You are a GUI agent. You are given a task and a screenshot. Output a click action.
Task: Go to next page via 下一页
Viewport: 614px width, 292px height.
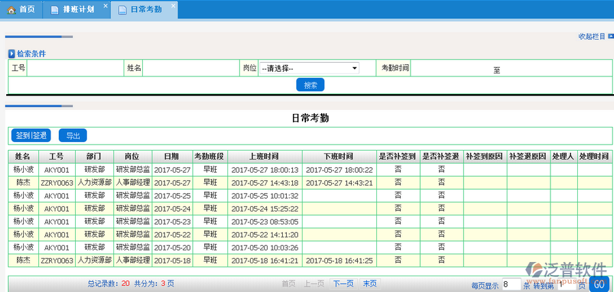tap(344, 284)
